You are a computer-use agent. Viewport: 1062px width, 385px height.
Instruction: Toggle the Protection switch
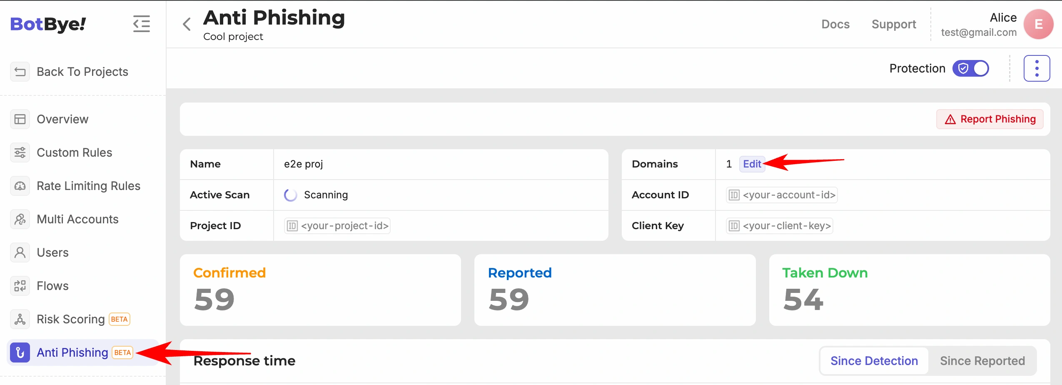(x=971, y=68)
